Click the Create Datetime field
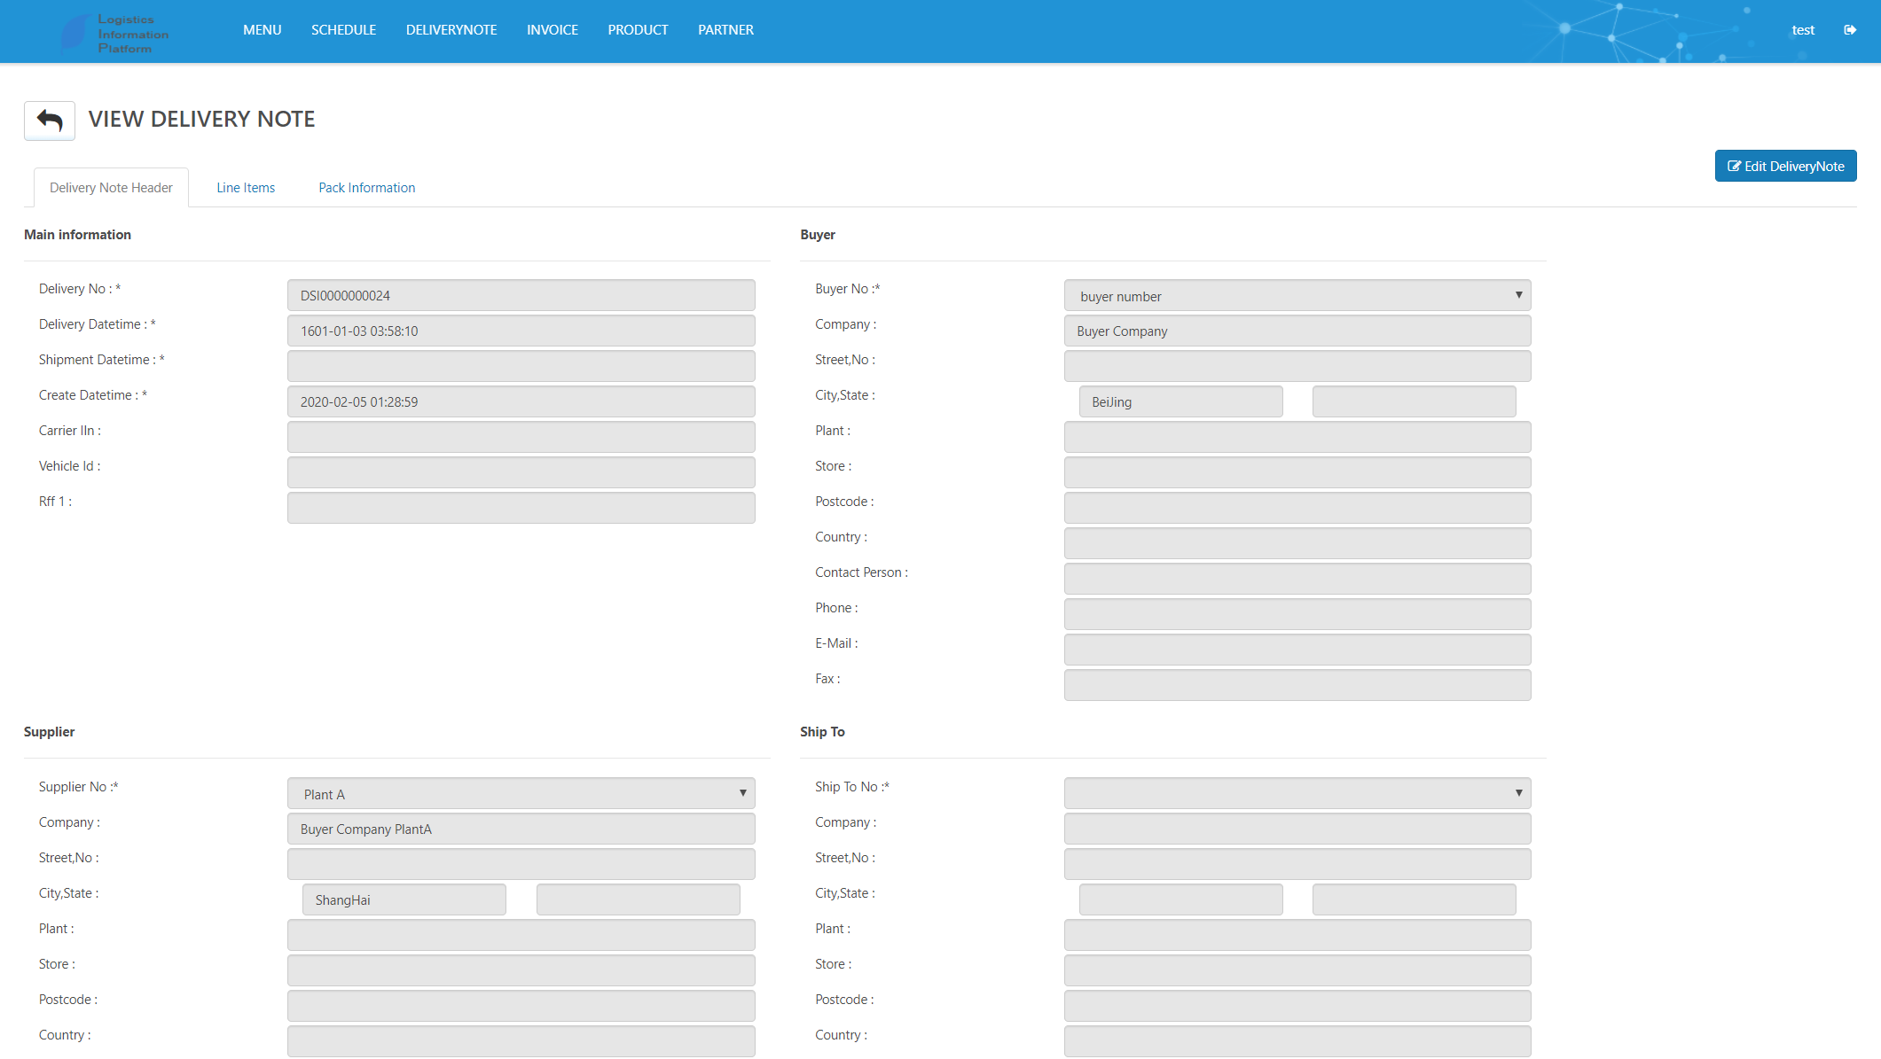The width and height of the screenshot is (1881, 1059). (521, 402)
